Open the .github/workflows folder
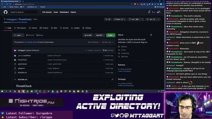This screenshot has height=119, width=212. pyautogui.click(x=24, y=56)
